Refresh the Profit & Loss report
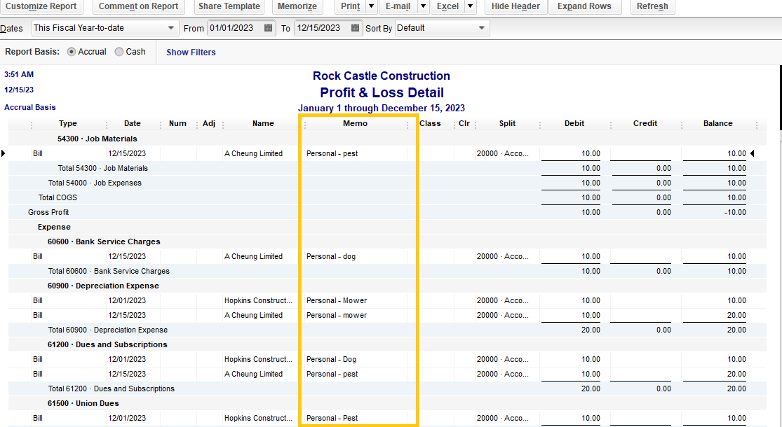782x427 pixels. pyautogui.click(x=652, y=6)
